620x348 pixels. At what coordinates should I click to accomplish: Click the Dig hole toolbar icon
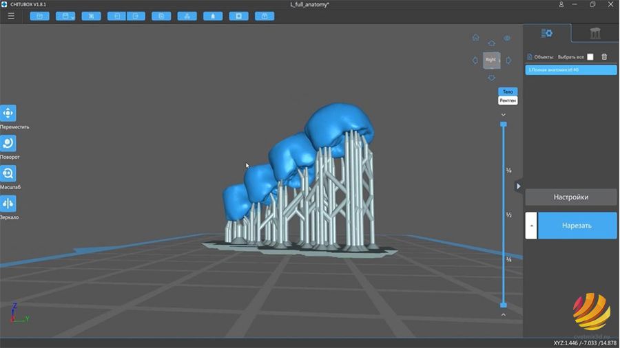[x=239, y=17]
